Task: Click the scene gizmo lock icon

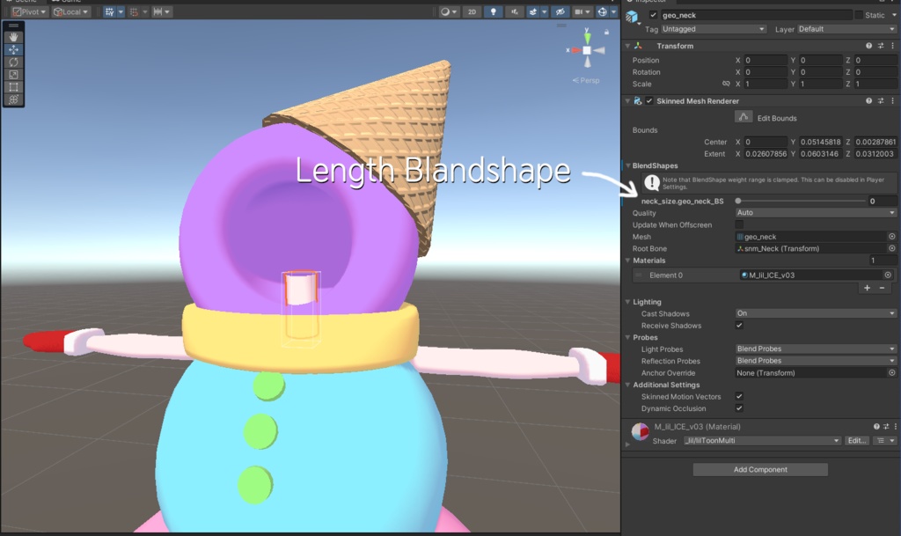Action: [x=606, y=33]
